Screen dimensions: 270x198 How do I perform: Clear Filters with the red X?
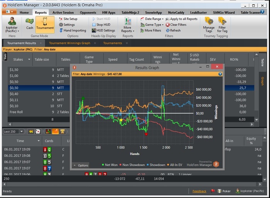176,25
